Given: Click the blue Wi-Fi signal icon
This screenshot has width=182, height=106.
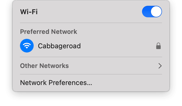Looking at the screenshot, I should pos(27,46).
